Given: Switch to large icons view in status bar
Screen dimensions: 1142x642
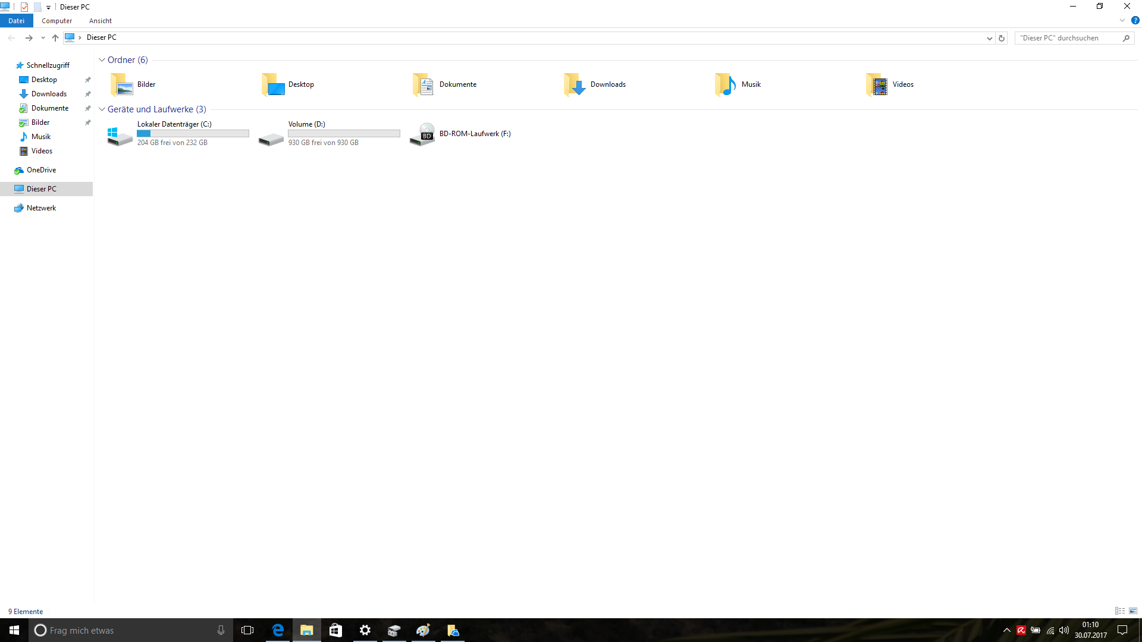Looking at the screenshot, I should click(x=1133, y=611).
